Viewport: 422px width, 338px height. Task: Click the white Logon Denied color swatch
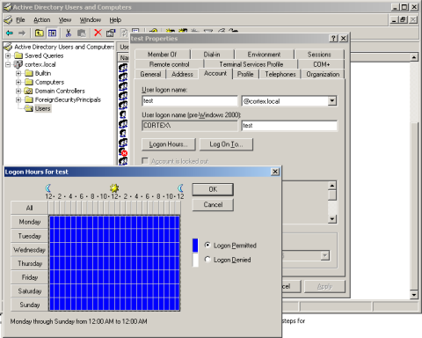pos(195,260)
